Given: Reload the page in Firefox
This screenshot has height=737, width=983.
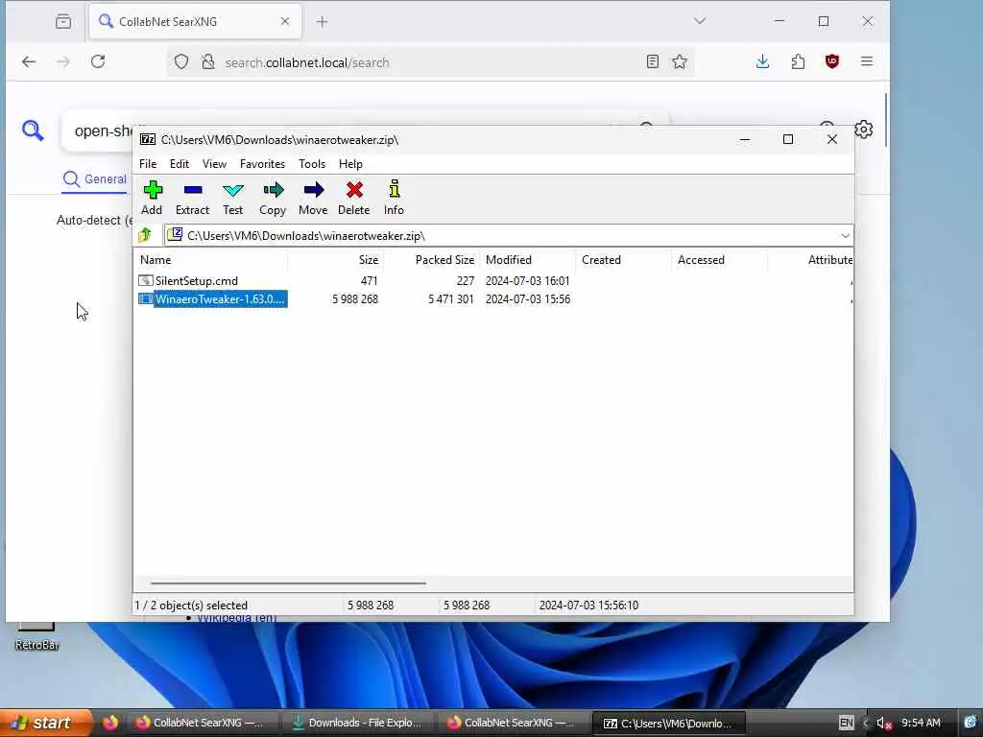Looking at the screenshot, I should 98,61.
